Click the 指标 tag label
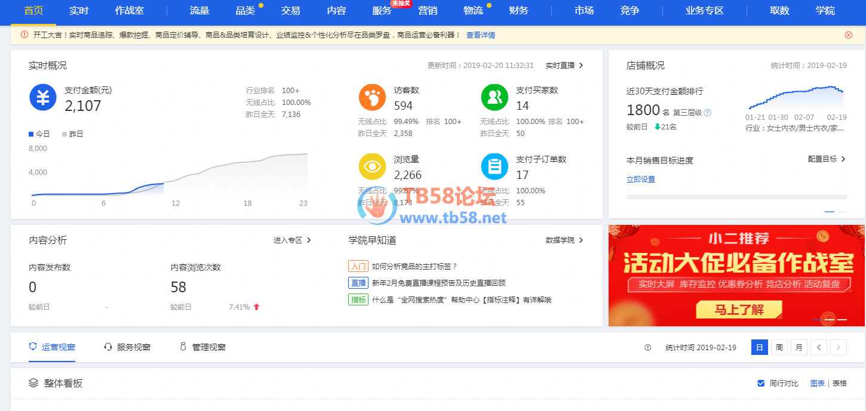The width and height of the screenshot is (866, 411). tap(358, 299)
